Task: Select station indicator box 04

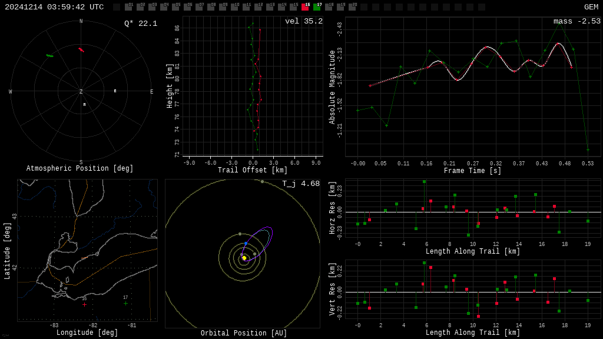Action: pos(164,7)
